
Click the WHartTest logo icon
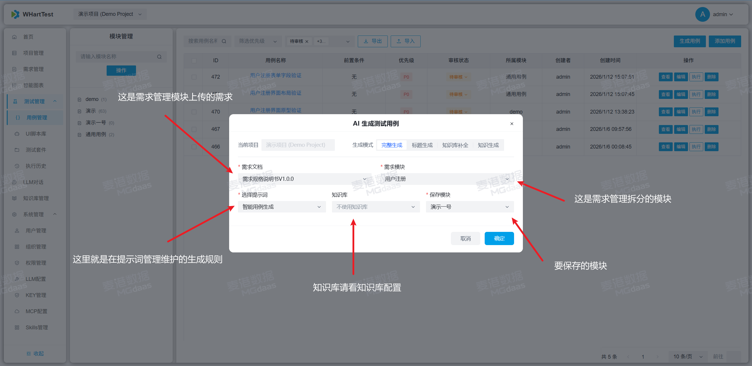coord(15,14)
